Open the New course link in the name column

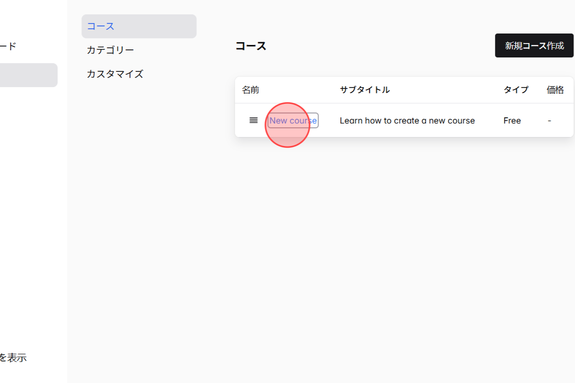click(292, 120)
